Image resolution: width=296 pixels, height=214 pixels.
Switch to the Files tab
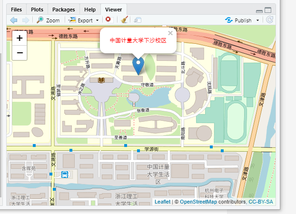click(17, 10)
